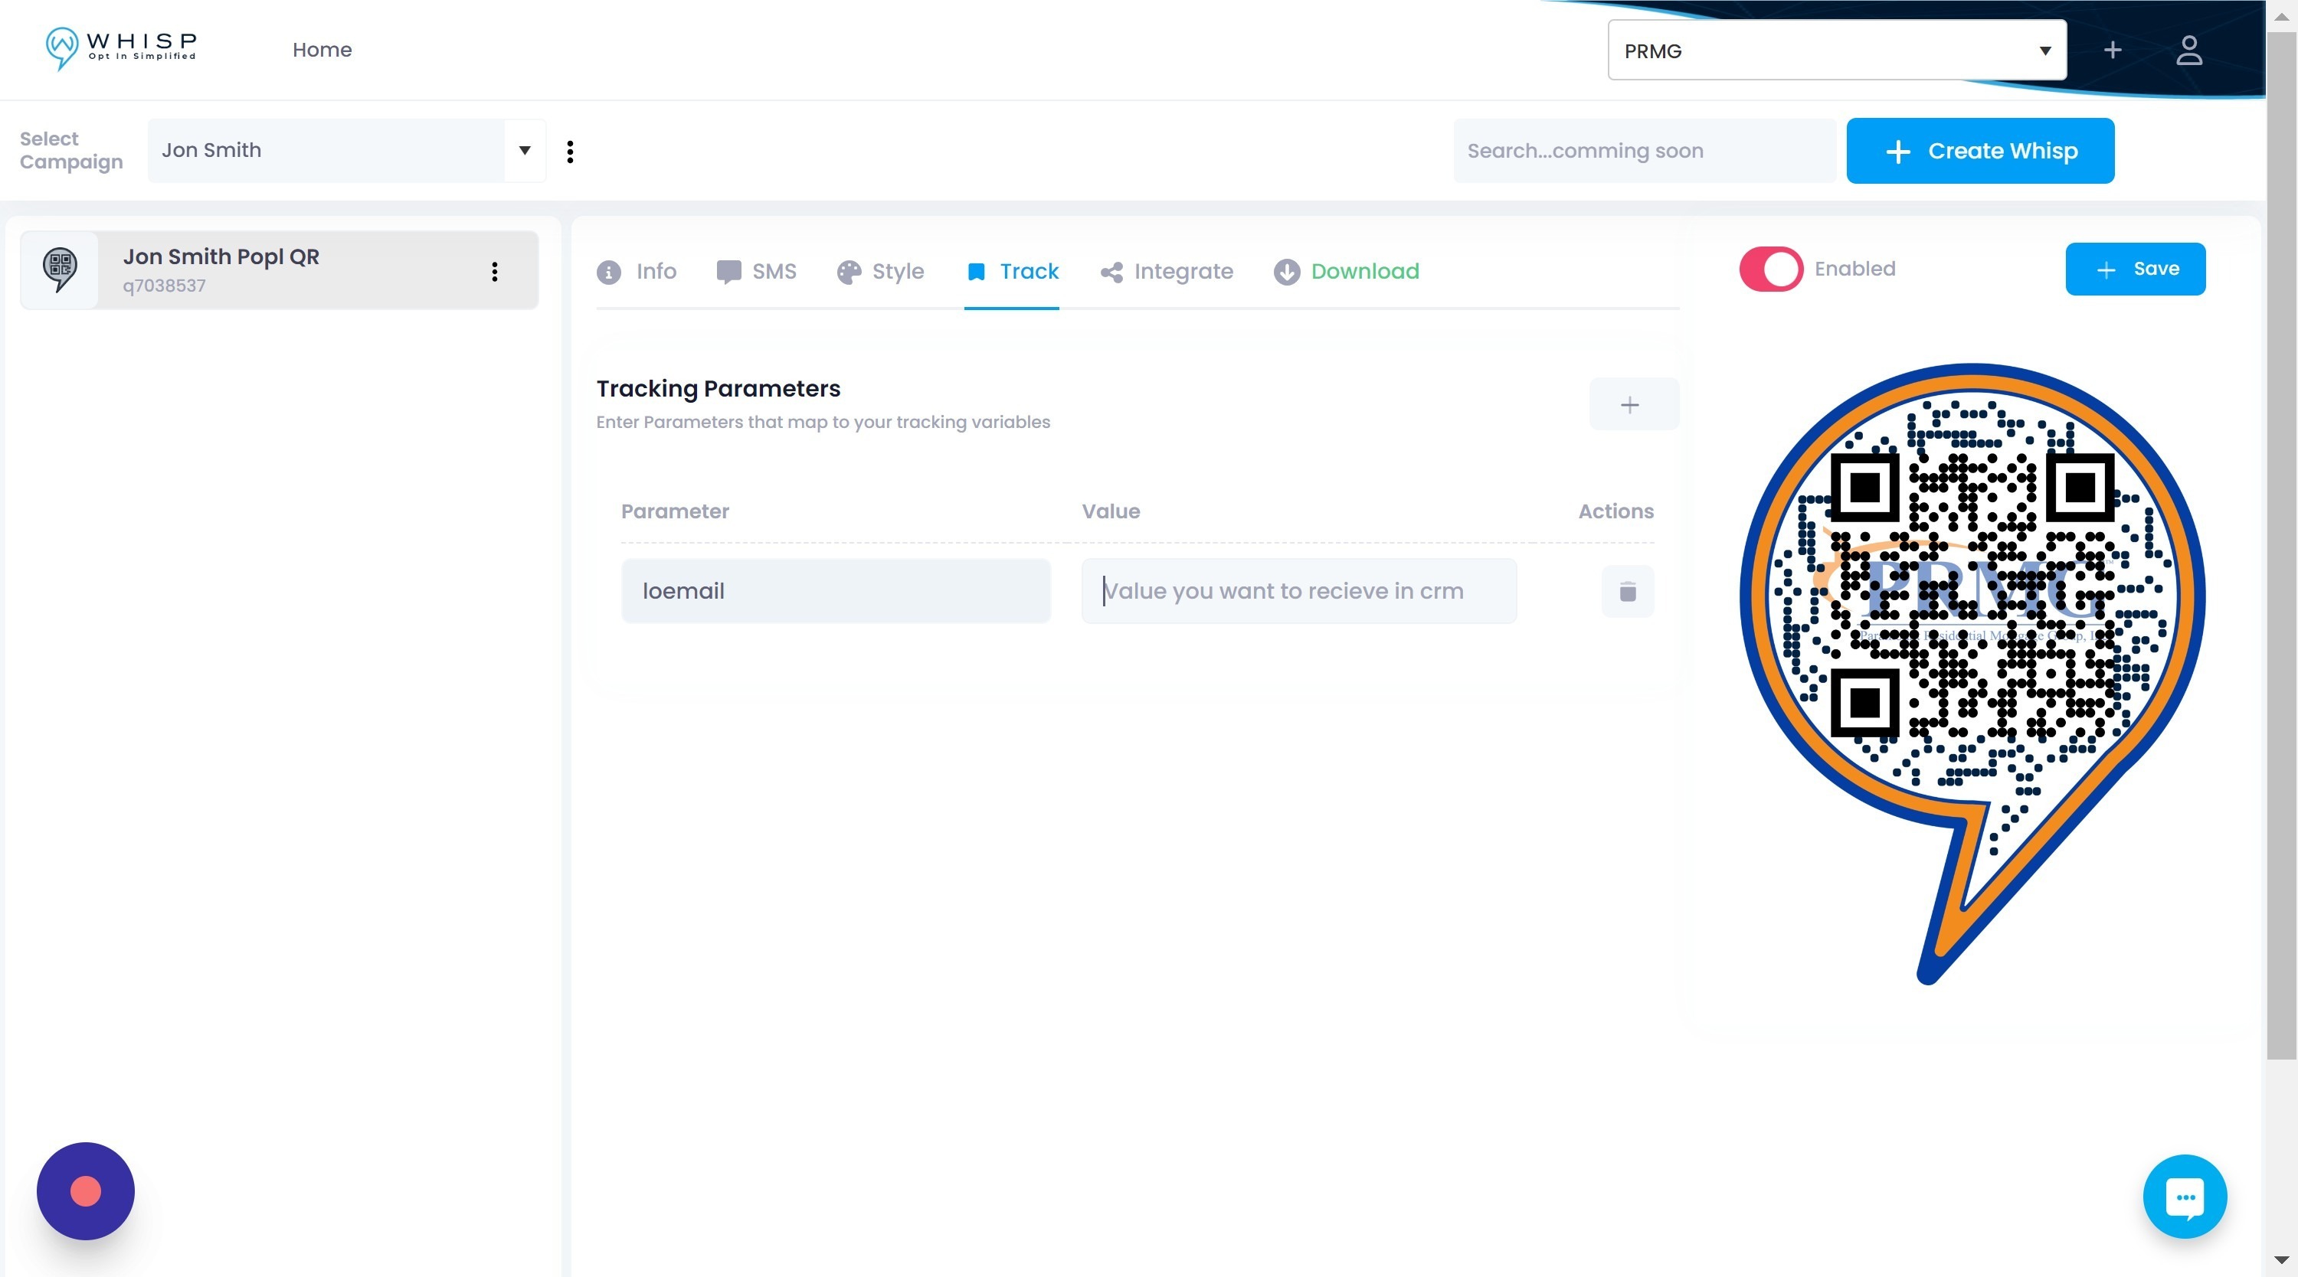2298x1277 pixels.
Task: Open the PRMG account dropdown
Action: pyautogui.click(x=1837, y=51)
